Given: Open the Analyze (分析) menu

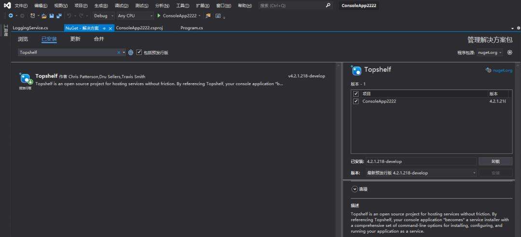Looking at the screenshot, I should click(x=162, y=6).
